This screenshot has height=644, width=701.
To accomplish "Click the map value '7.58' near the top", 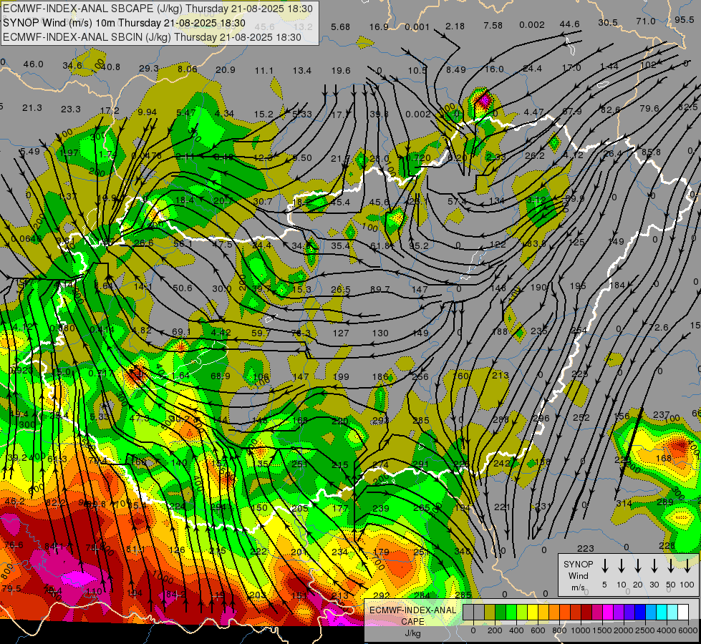I will 493,26.
